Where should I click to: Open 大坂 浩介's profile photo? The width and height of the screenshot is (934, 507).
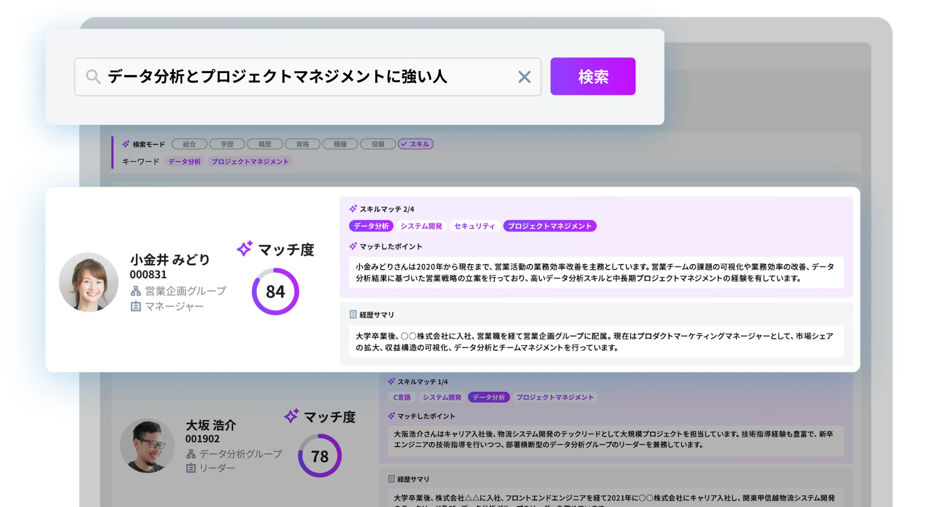(x=148, y=446)
